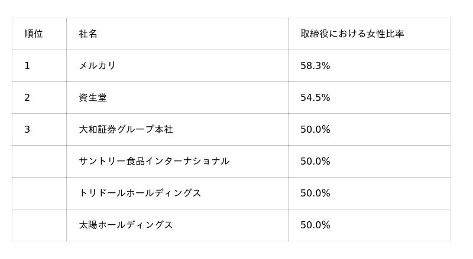Click サントリー食品インターナショナル cell
Viewport: 473px width, 259px height.
[x=154, y=162]
